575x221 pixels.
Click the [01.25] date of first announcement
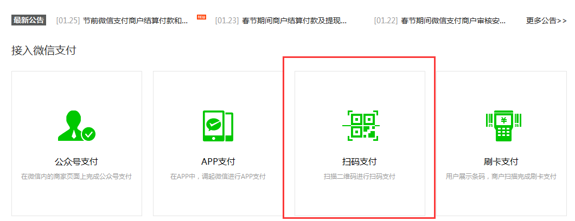[68, 21]
